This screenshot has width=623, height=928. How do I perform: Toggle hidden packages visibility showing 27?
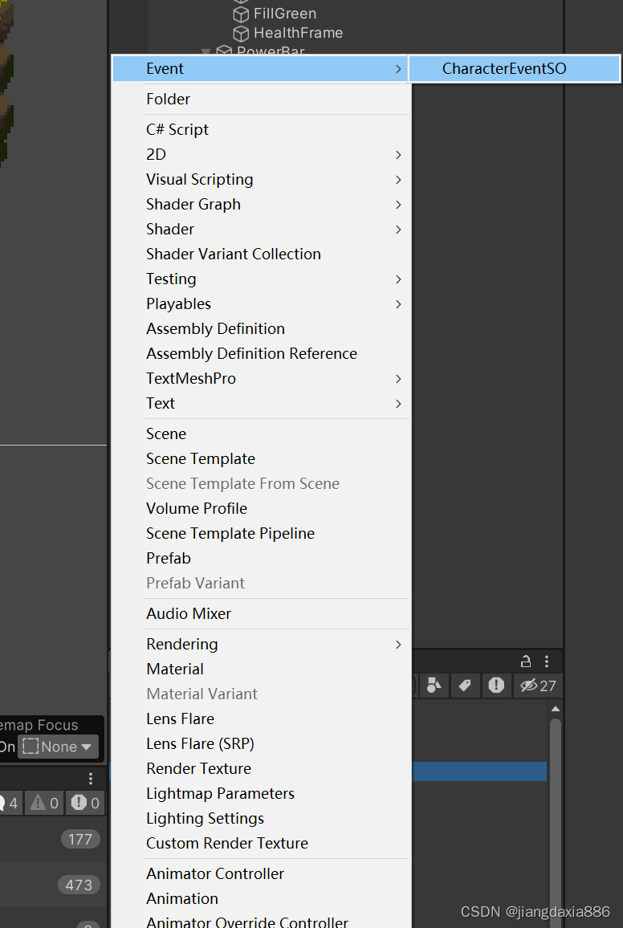tap(538, 686)
